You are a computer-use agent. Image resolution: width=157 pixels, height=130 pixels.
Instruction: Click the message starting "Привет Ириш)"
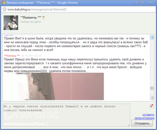click(75, 65)
